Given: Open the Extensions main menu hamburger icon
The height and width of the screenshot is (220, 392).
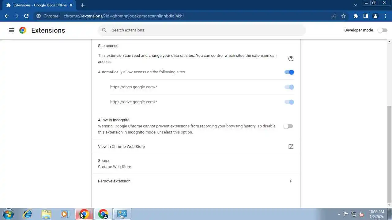Looking at the screenshot, I should 11,30.
